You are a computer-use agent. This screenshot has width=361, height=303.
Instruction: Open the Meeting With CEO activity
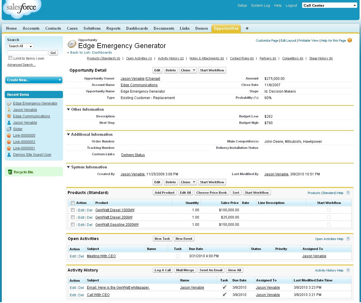pos(101,256)
